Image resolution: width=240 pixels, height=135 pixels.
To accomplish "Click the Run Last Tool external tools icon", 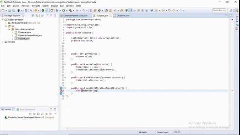I will 70,10.
